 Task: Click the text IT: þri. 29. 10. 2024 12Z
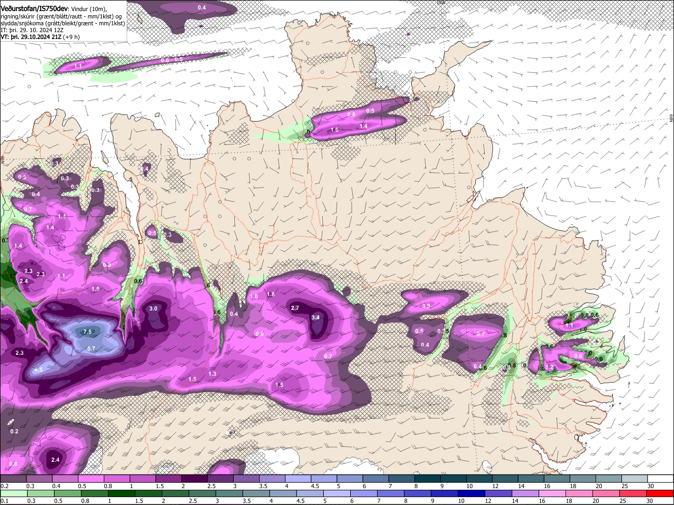tap(33, 31)
